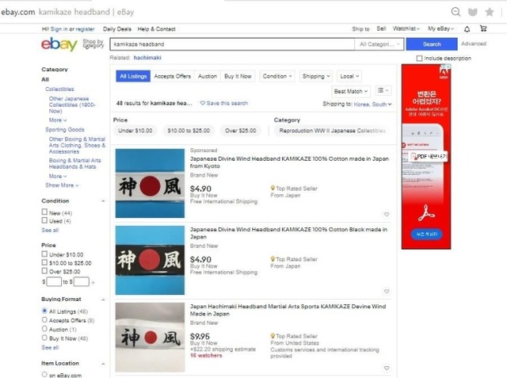Add the $4.90 Kyoto headband to watchlist heart
This screenshot has width=507, height=378.
click(x=387, y=215)
